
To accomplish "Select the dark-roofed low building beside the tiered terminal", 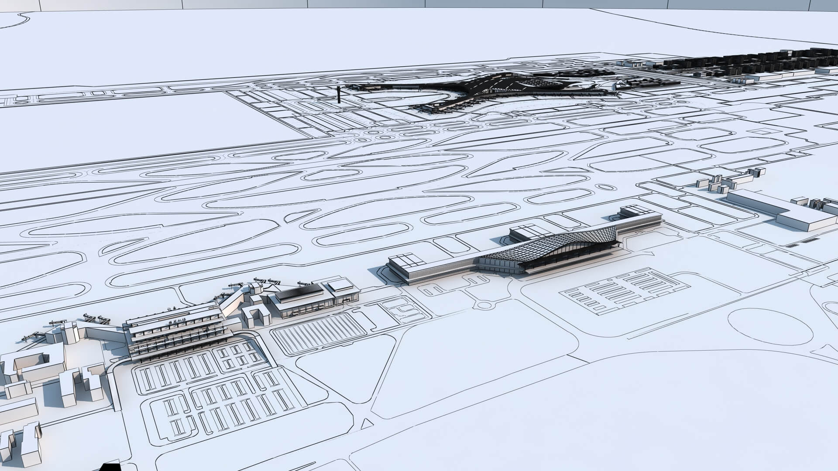I will pyautogui.click(x=315, y=296).
